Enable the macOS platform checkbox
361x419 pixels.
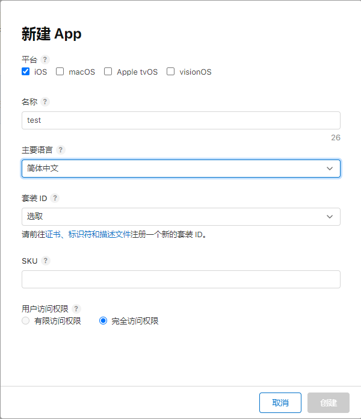tap(60, 72)
